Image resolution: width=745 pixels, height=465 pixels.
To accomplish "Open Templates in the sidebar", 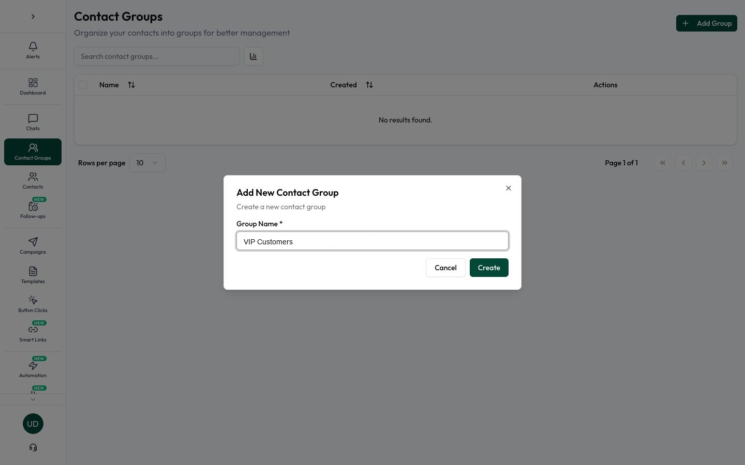I will [33, 275].
